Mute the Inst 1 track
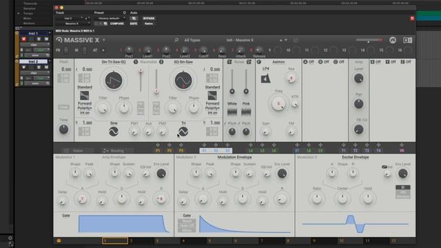441x248 pixels. pyautogui.click(x=46, y=39)
